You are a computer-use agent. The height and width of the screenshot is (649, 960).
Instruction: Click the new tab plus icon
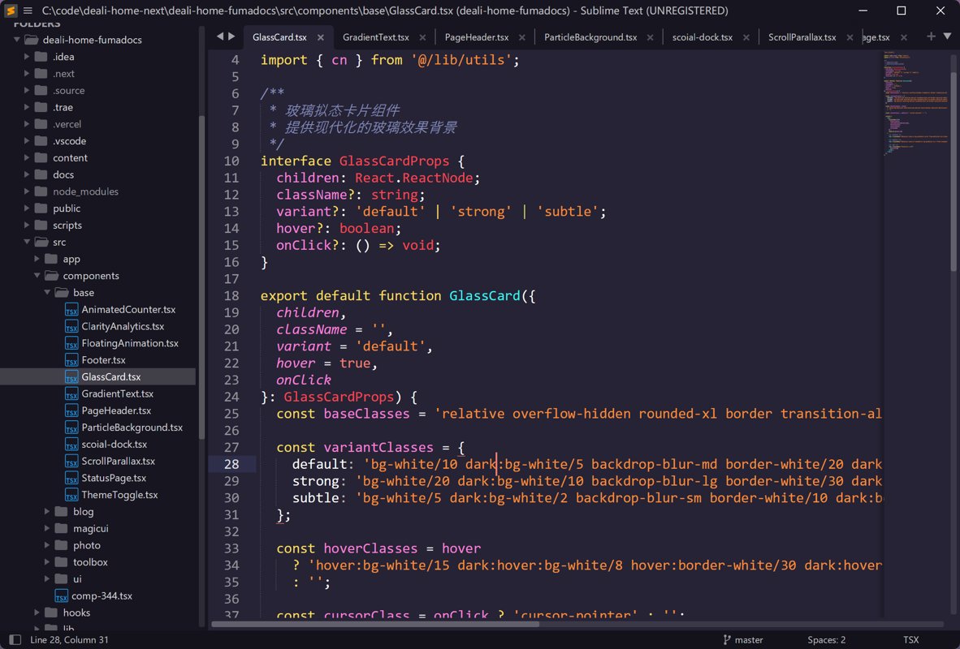click(x=931, y=37)
